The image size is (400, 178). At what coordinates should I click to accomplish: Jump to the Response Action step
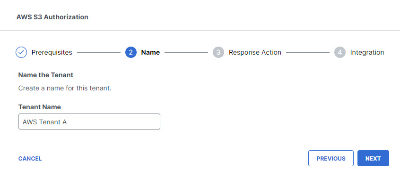(x=255, y=52)
